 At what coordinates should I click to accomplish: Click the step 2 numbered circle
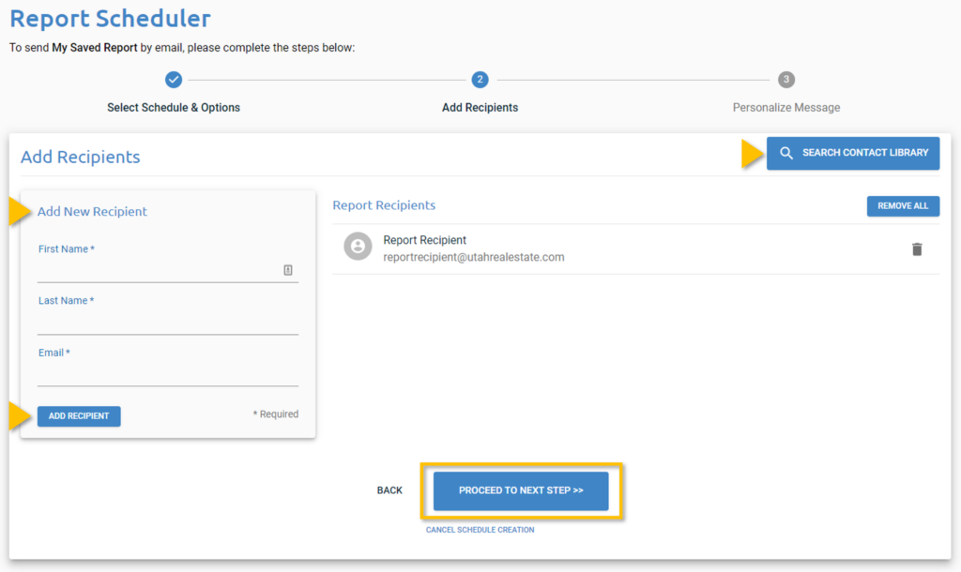click(480, 80)
